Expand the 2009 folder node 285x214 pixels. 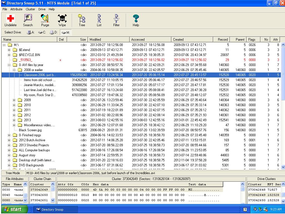pos(14,100)
